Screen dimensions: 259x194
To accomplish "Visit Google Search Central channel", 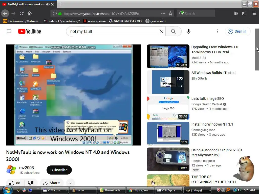I will coord(207,104).
